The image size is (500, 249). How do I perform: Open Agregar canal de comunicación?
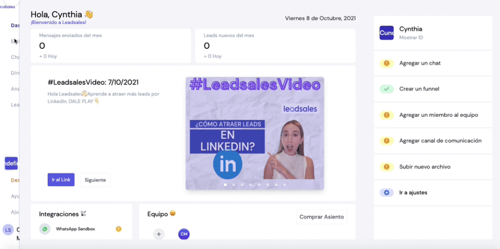[x=433, y=141]
